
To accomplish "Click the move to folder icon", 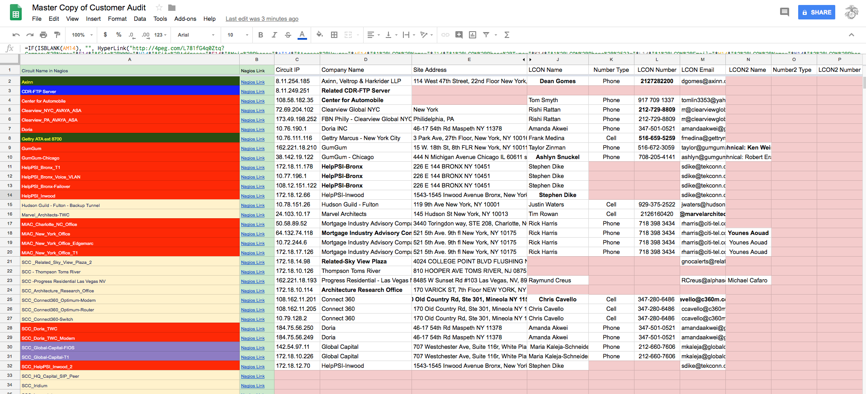I will (x=172, y=8).
